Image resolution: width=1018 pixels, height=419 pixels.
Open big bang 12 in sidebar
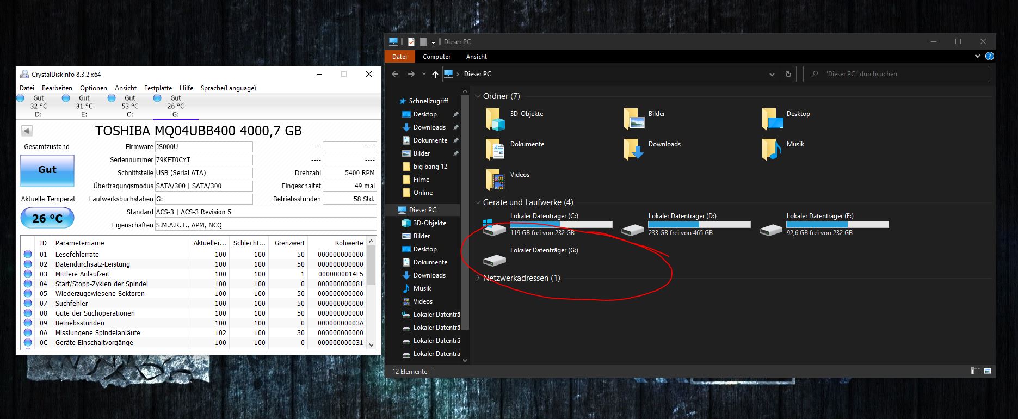click(x=430, y=167)
